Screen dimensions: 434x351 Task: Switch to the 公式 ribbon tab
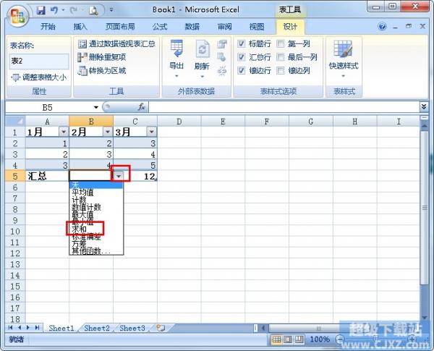pyautogui.click(x=159, y=27)
